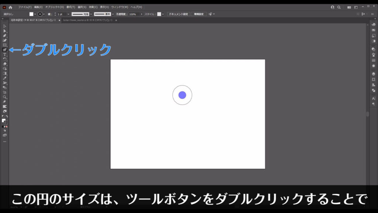
Task: Select the Direct Selection tool
Action: pyautogui.click(x=4, y=31)
